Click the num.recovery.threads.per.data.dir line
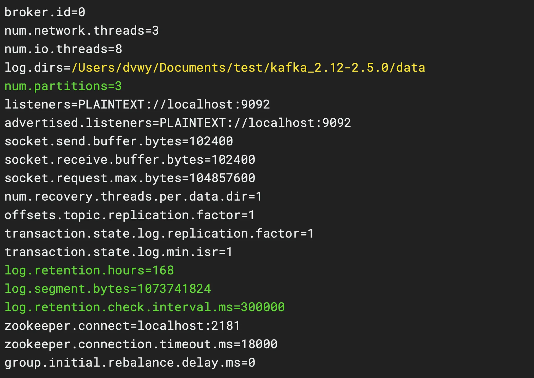 coord(133,197)
